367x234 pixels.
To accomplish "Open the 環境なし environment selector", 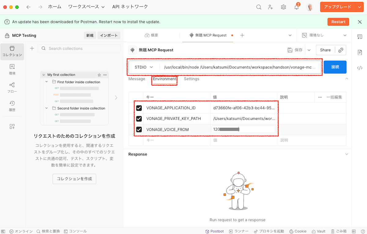I will (x=324, y=35).
